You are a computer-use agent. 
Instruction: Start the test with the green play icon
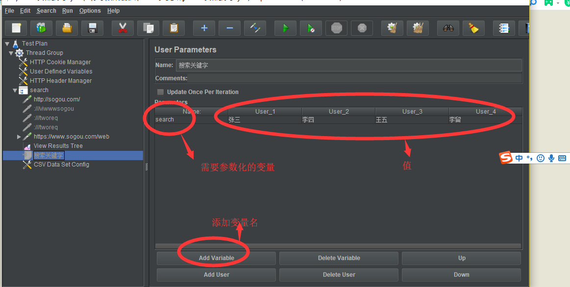coord(285,28)
